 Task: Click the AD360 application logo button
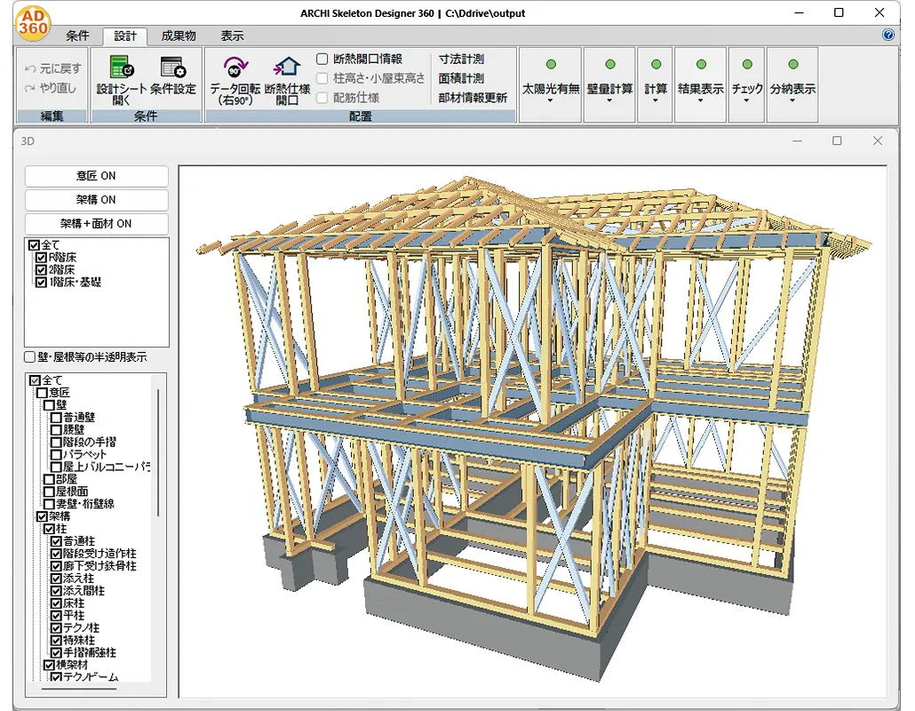[33, 25]
